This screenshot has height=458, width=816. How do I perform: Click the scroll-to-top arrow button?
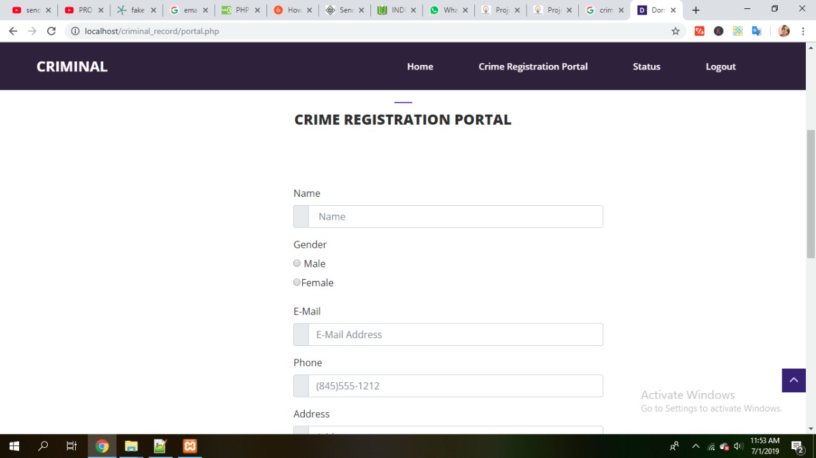pyautogui.click(x=794, y=380)
